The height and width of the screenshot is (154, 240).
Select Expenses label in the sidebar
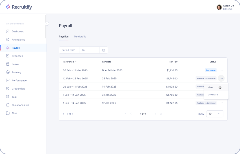coord(17,56)
